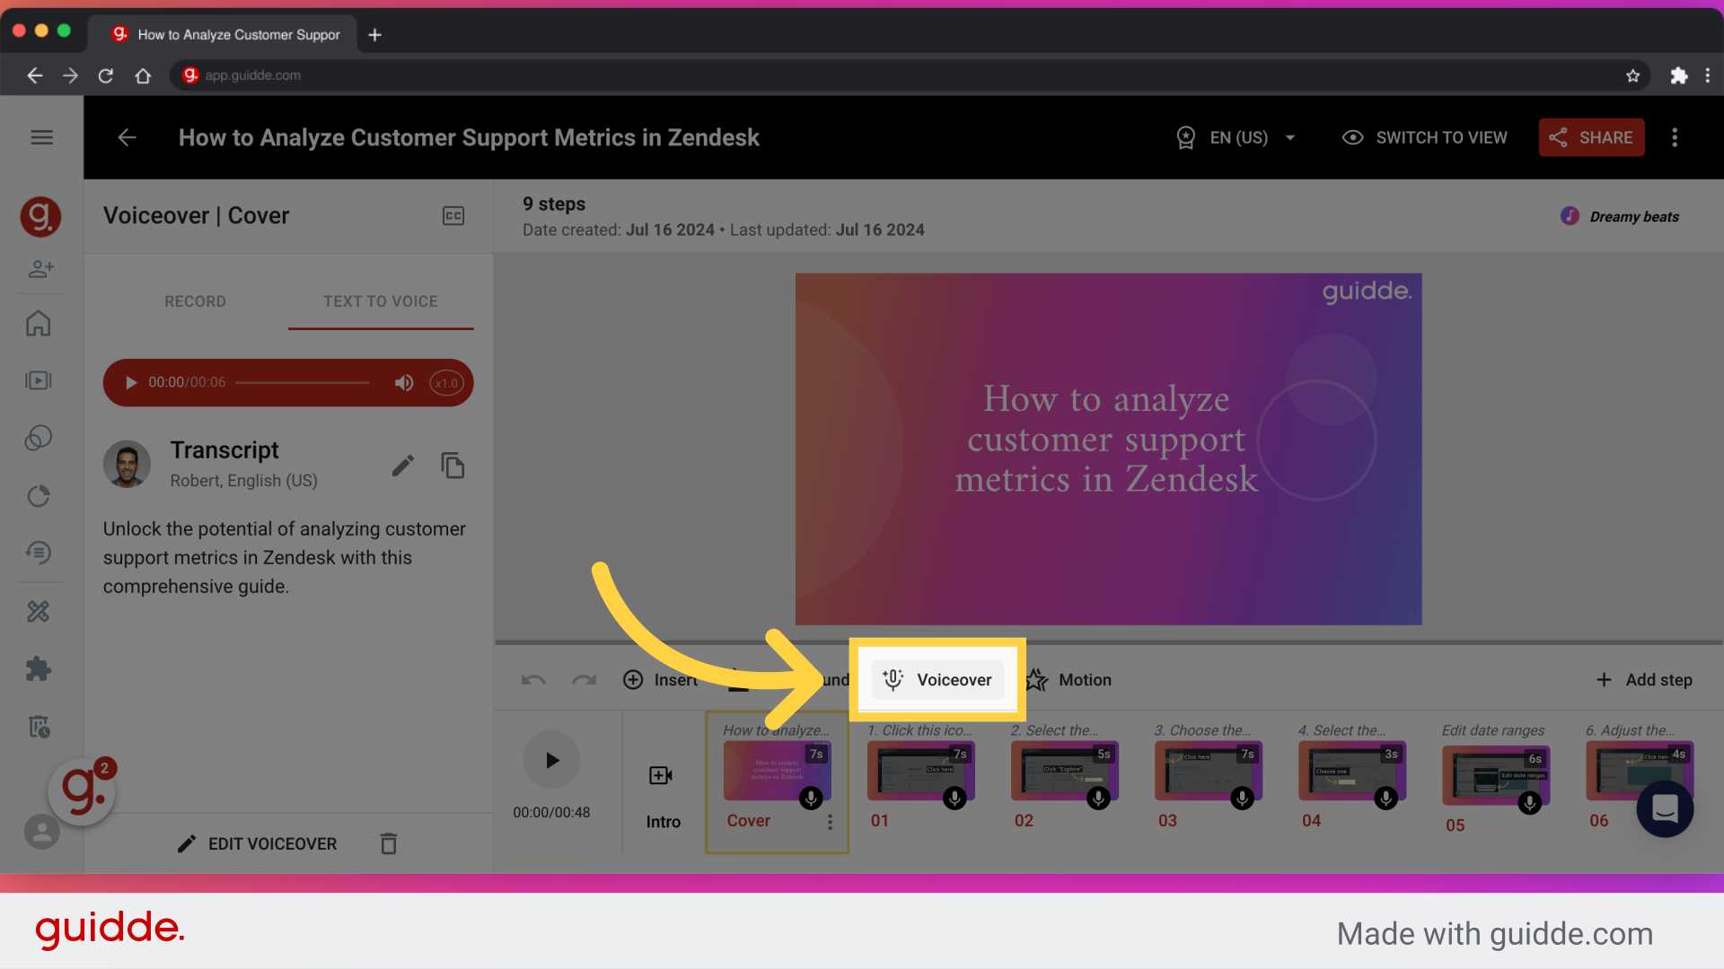
Task: Switch to the RECORD tab
Action: pos(195,301)
